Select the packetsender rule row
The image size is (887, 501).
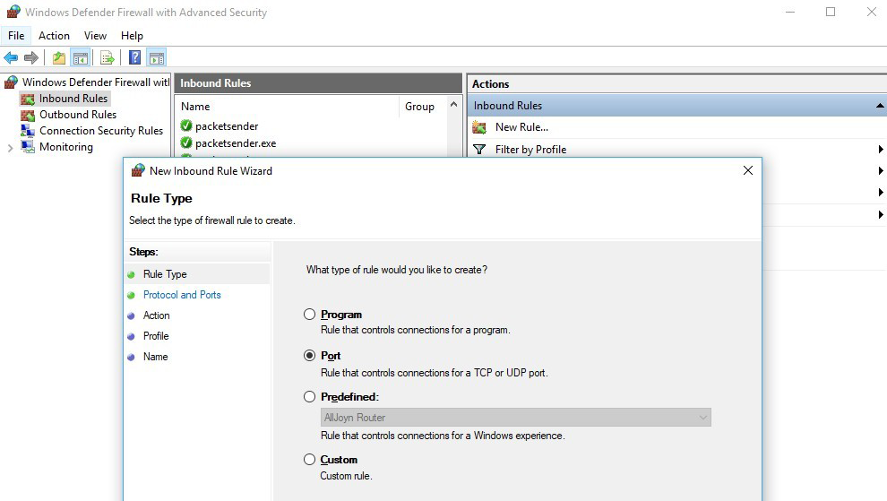(227, 126)
